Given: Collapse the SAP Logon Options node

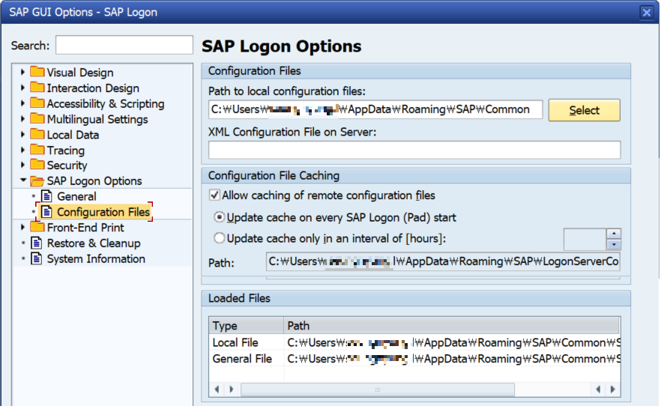Looking at the screenshot, I should pyautogui.click(x=23, y=181).
